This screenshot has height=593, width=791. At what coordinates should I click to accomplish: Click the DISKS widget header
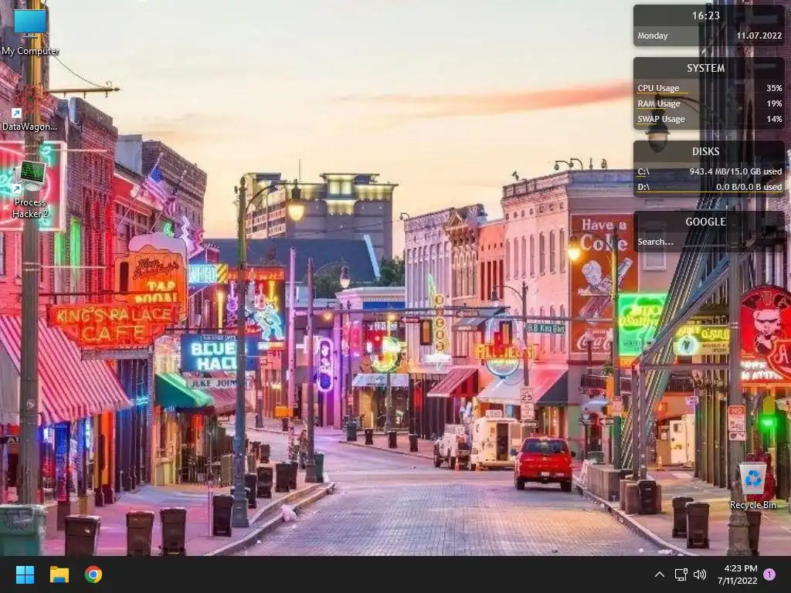[x=706, y=151]
